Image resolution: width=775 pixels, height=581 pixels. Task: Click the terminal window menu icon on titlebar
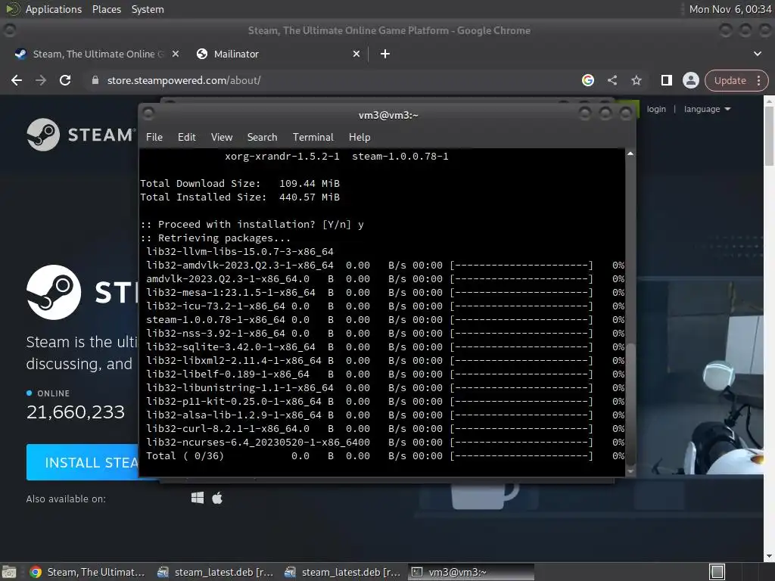tap(148, 115)
